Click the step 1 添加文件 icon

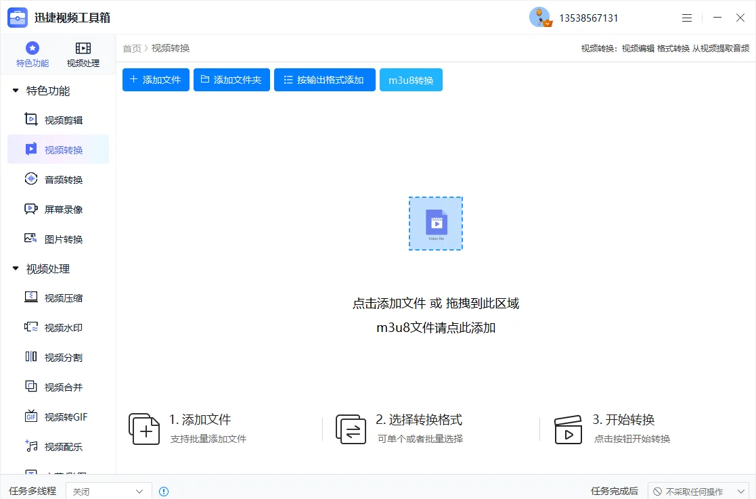click(x=143, y=429)
